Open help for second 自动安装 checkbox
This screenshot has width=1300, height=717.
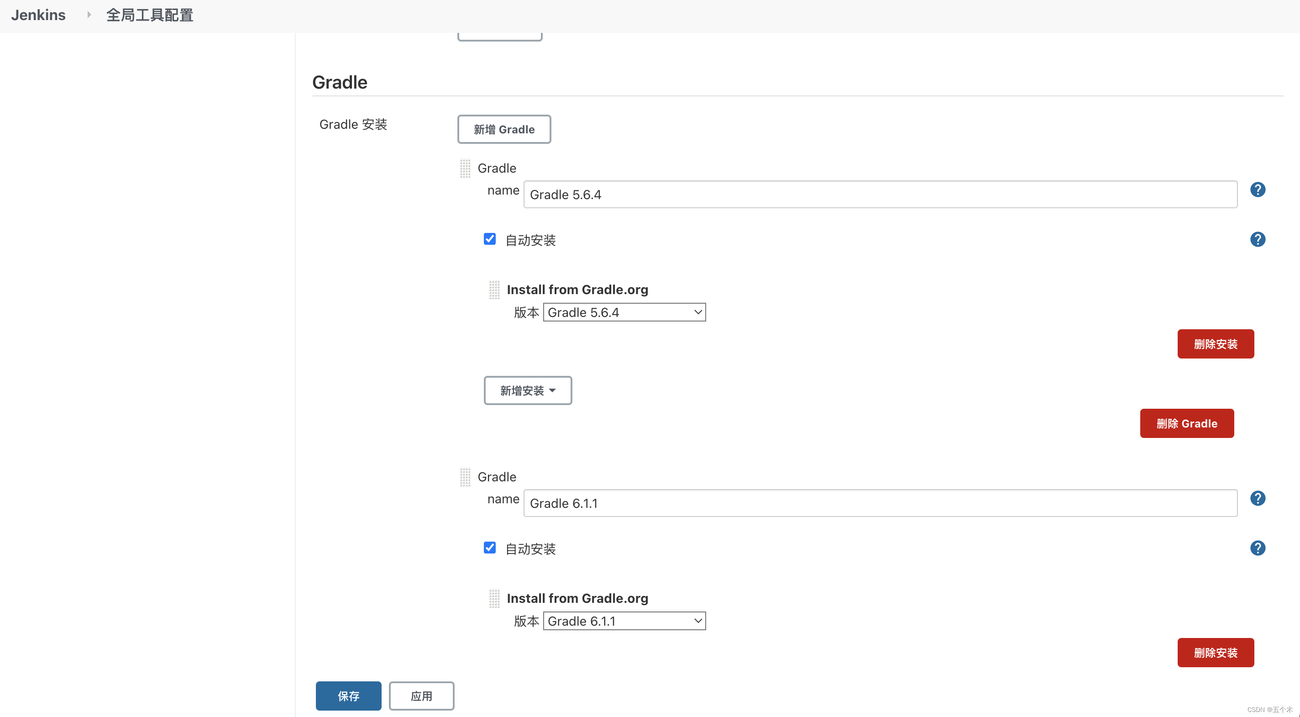tap(1258, 548)
